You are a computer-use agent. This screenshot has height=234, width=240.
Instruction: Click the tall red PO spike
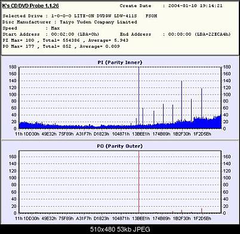point(139,182)
